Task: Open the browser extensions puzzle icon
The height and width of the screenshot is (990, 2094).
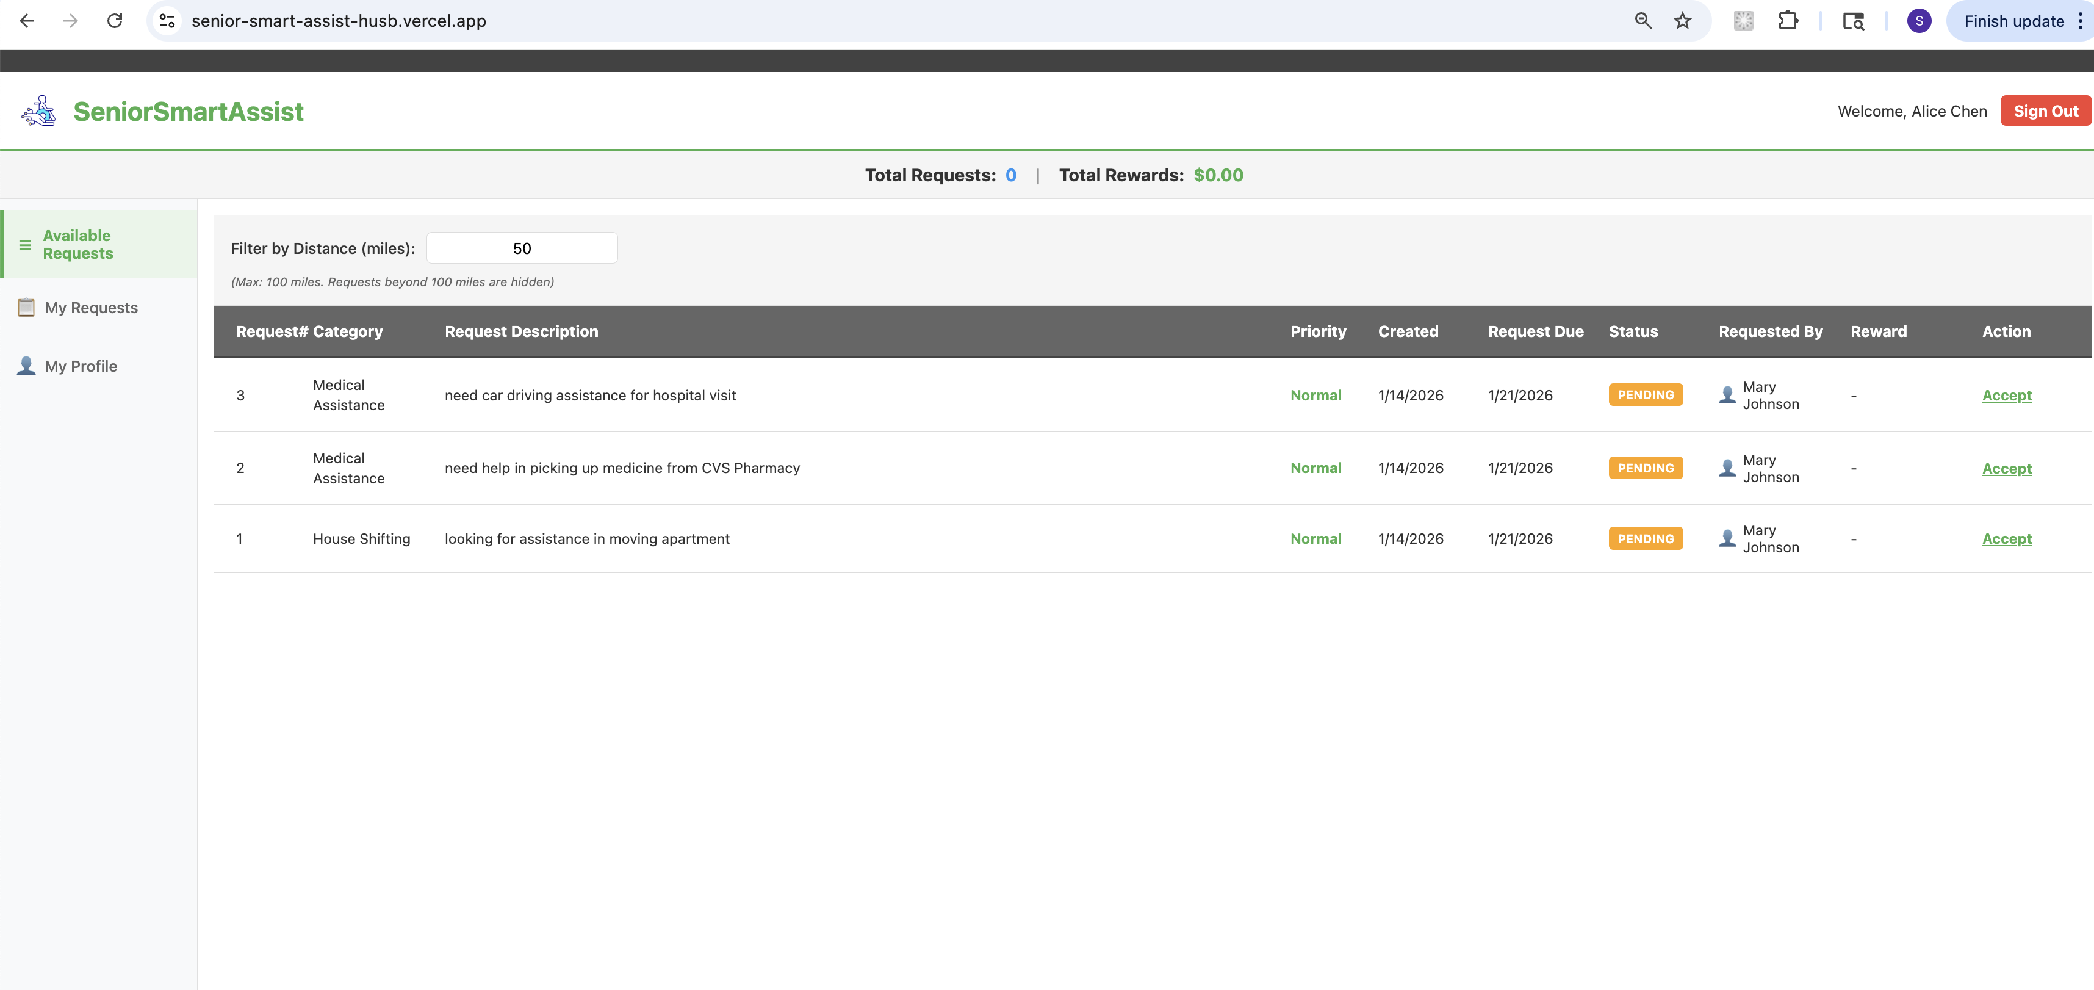Action: pyautogui.click(x=1788, y=21)
